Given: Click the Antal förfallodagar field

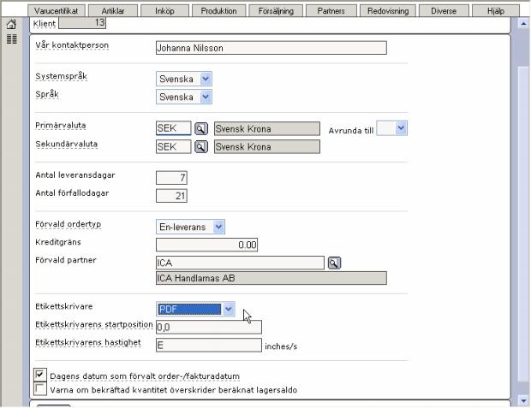Looking at the screenshot, I should tap(171, 196).
